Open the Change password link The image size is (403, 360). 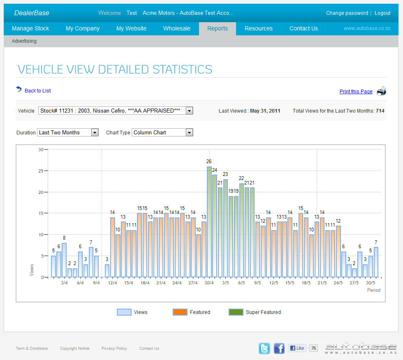347,13
